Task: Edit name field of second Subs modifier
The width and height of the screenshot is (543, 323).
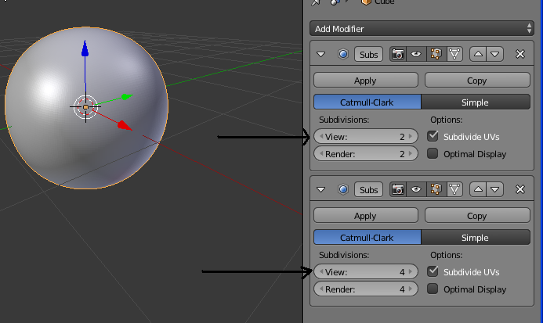Action: coord(368,189)
